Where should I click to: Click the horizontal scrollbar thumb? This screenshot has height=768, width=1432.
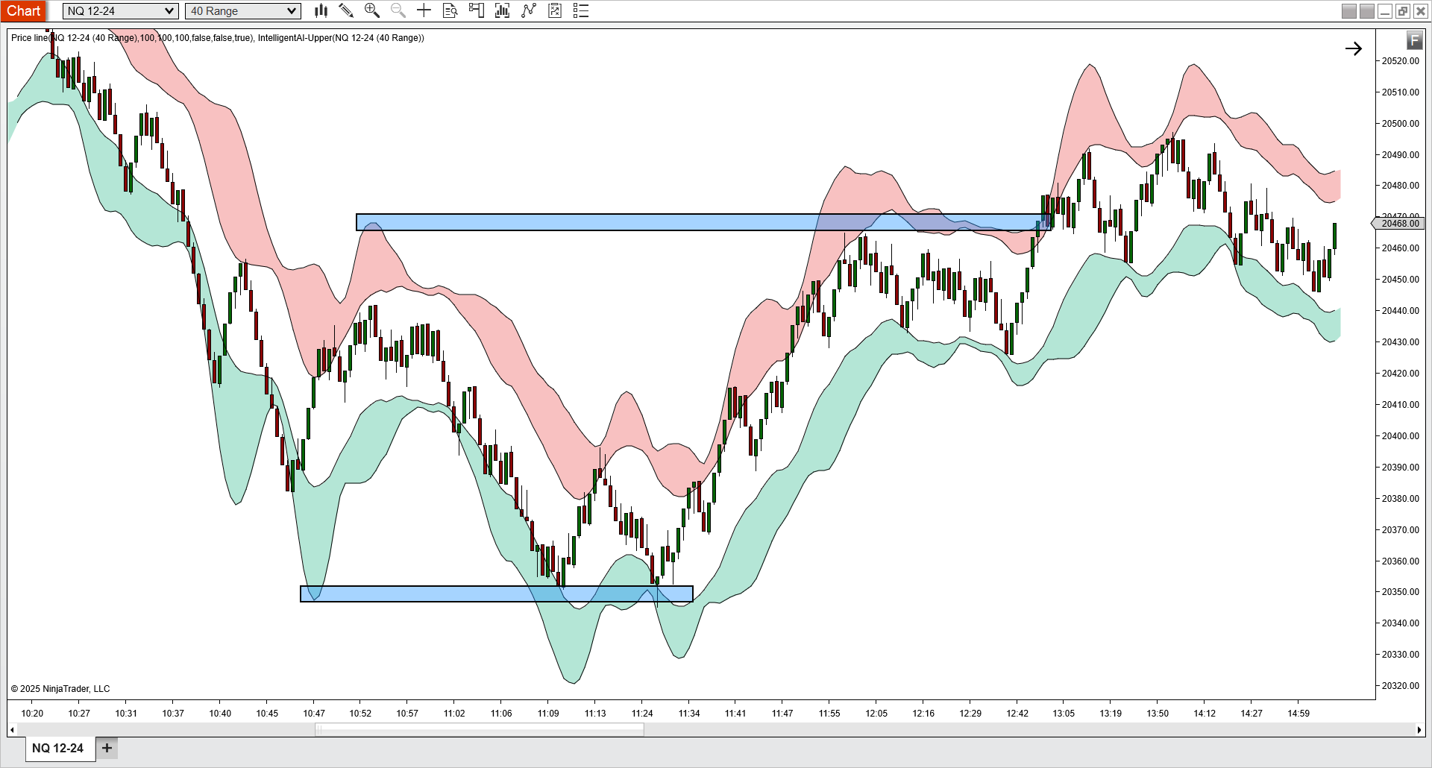[x=480, y=729]
